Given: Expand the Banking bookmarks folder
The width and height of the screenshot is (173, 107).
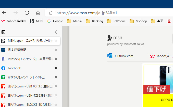Looking at the screenshot, I should (94, 21).
